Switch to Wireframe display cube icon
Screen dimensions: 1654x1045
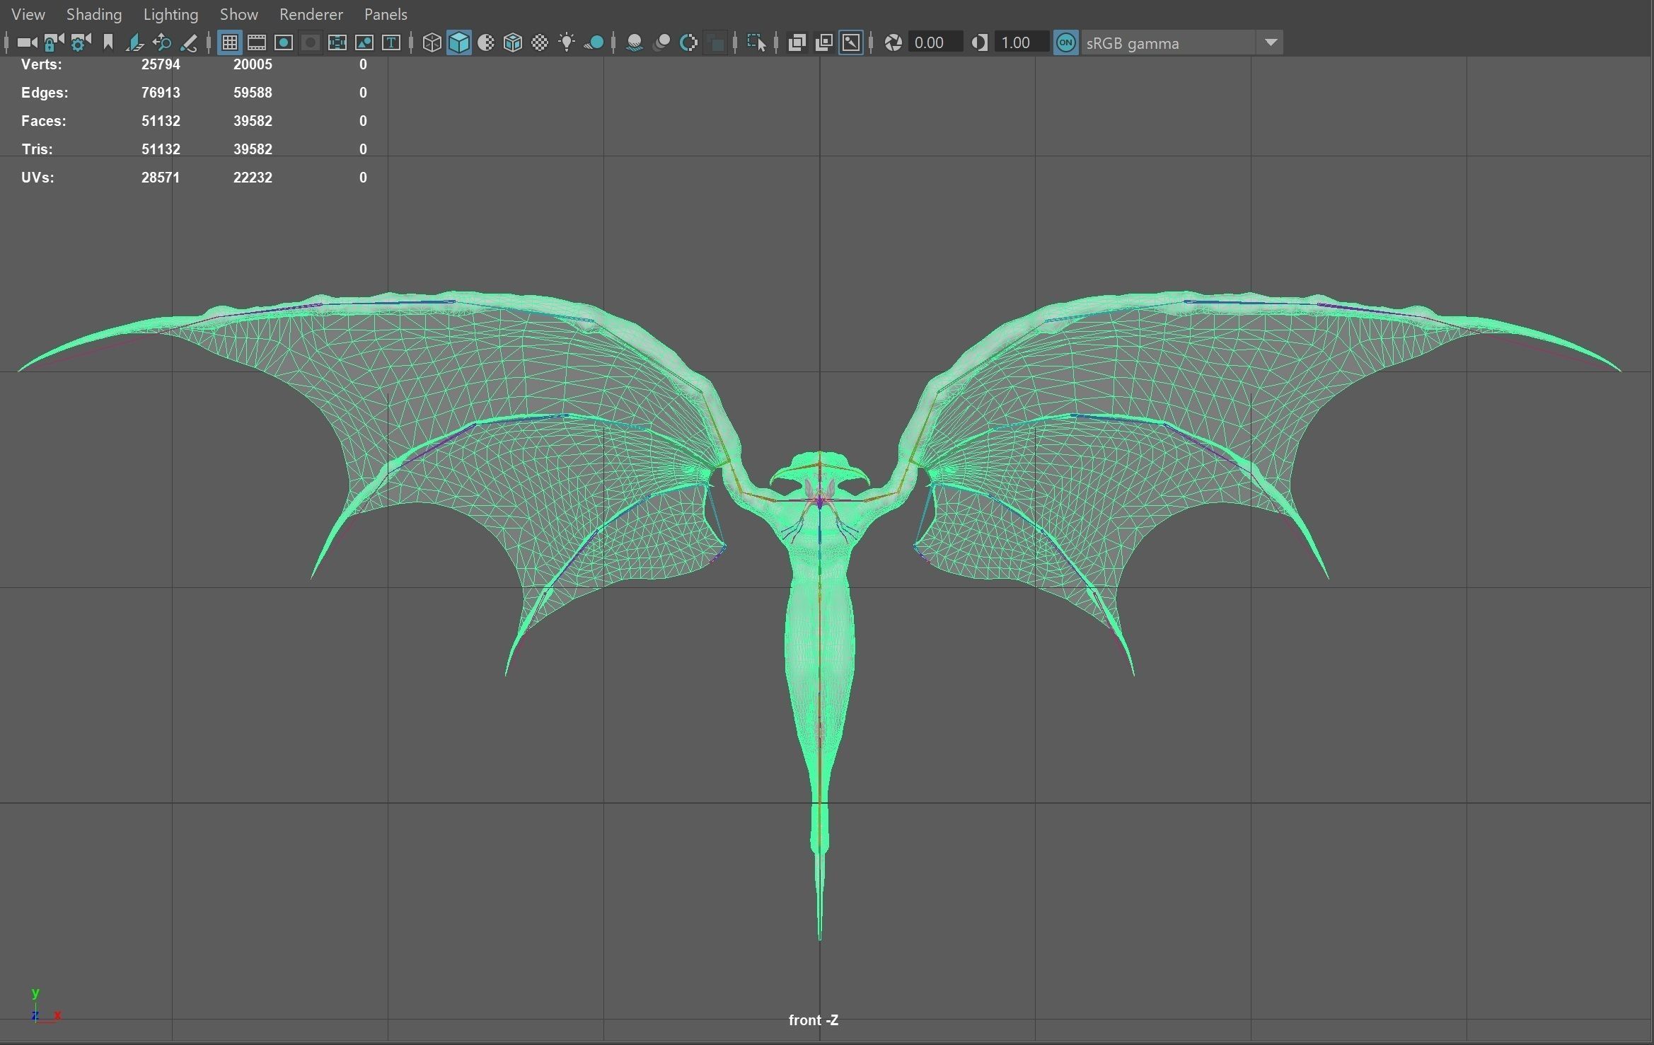[432, 43]
